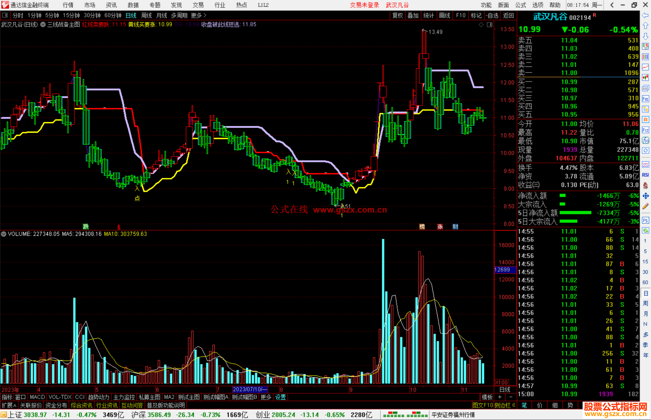Click the formula f(x) sidebar icon
This screenshot has height=420, width=651.
point(645,140)
